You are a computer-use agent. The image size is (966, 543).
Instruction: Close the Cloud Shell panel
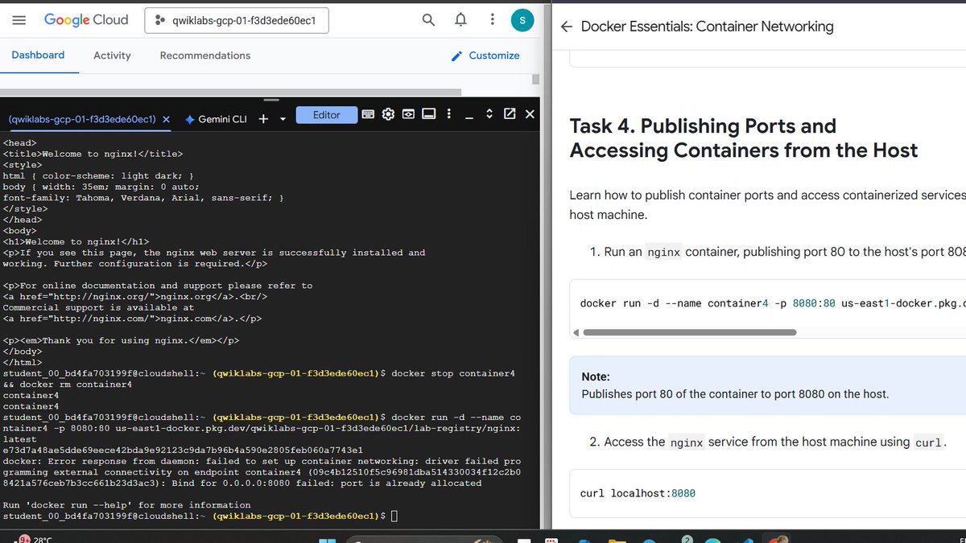click(x=530, y=114)
